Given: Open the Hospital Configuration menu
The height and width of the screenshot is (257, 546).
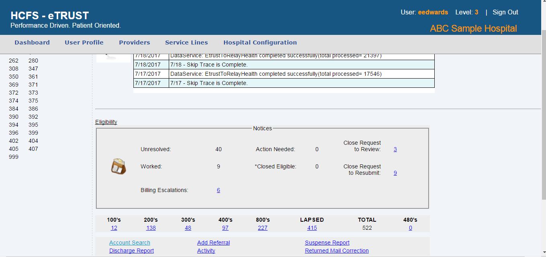Looking at the screenshot, I should click(260, 42).
